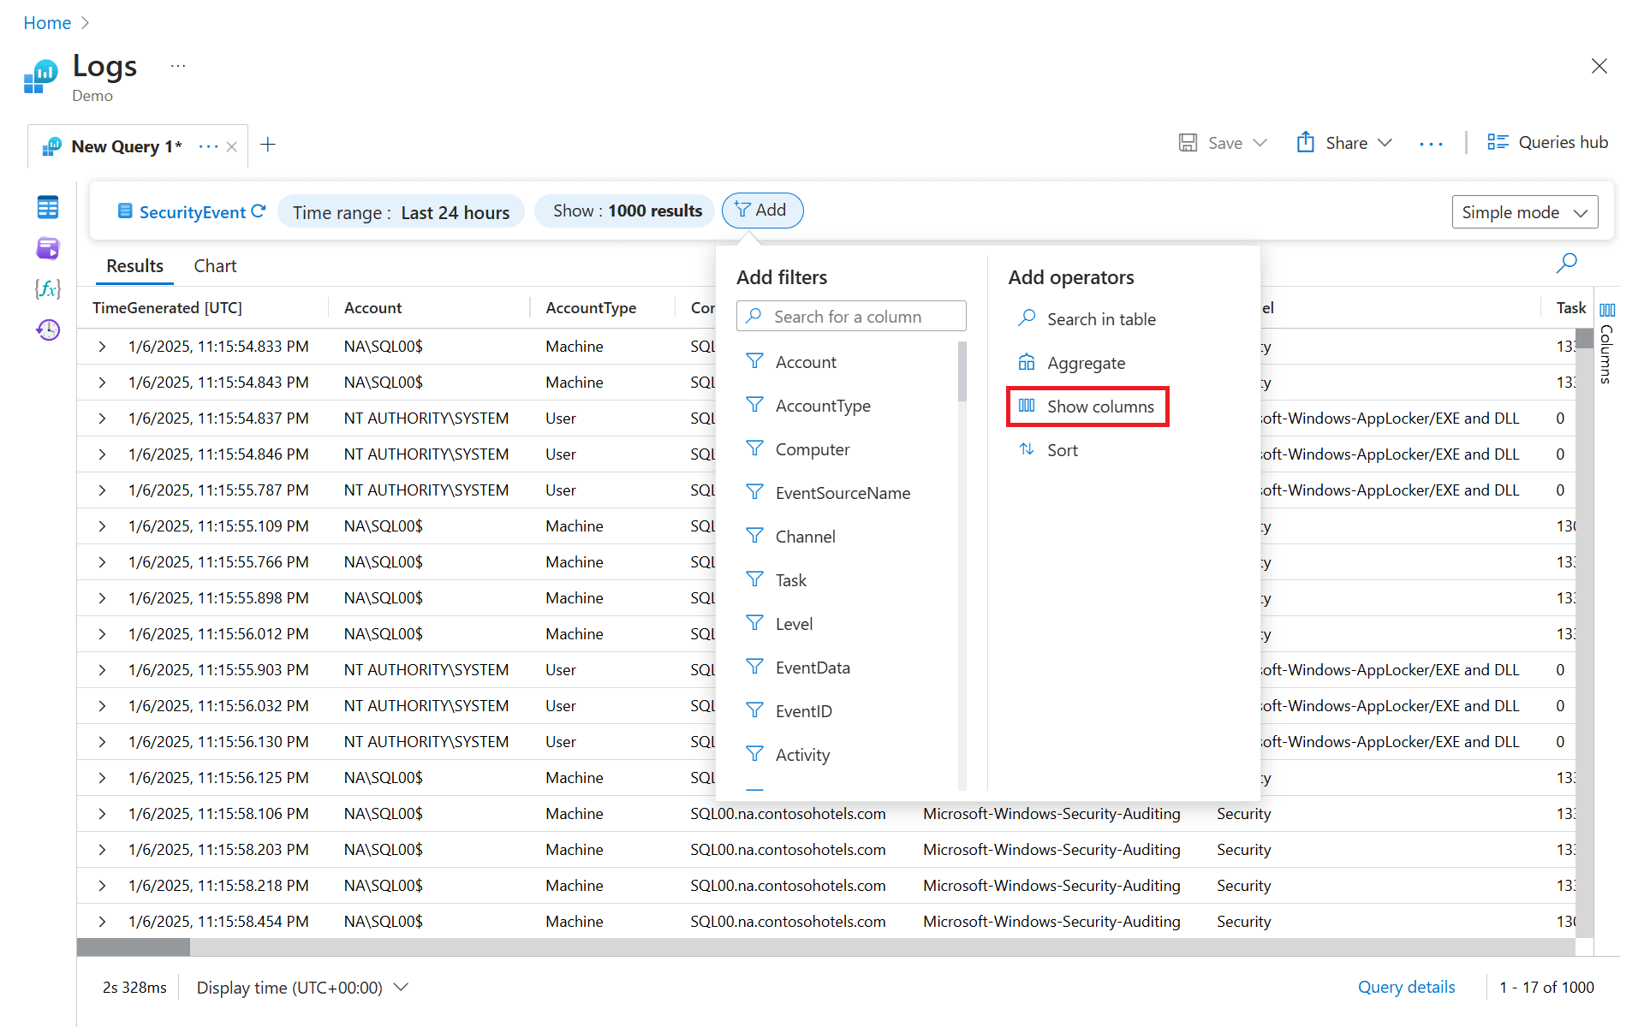Open the Query history clock icon
1644x1027 pixels.
pos(48,329)
